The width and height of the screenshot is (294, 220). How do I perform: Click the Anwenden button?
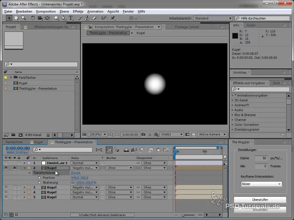click(x=260, y=210)
